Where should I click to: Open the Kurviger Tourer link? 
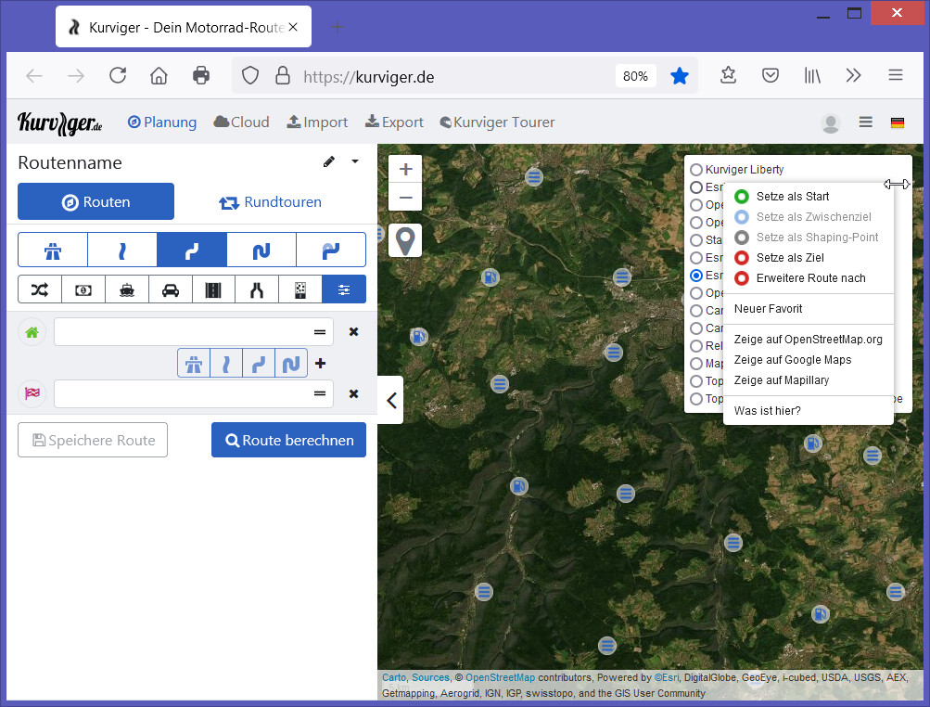(x=497, y=122)
